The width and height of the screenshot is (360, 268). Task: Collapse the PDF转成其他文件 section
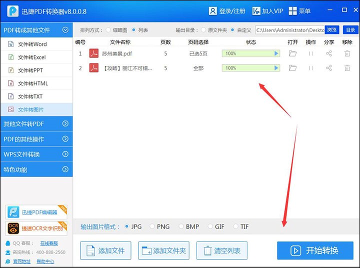pos(65,30)
